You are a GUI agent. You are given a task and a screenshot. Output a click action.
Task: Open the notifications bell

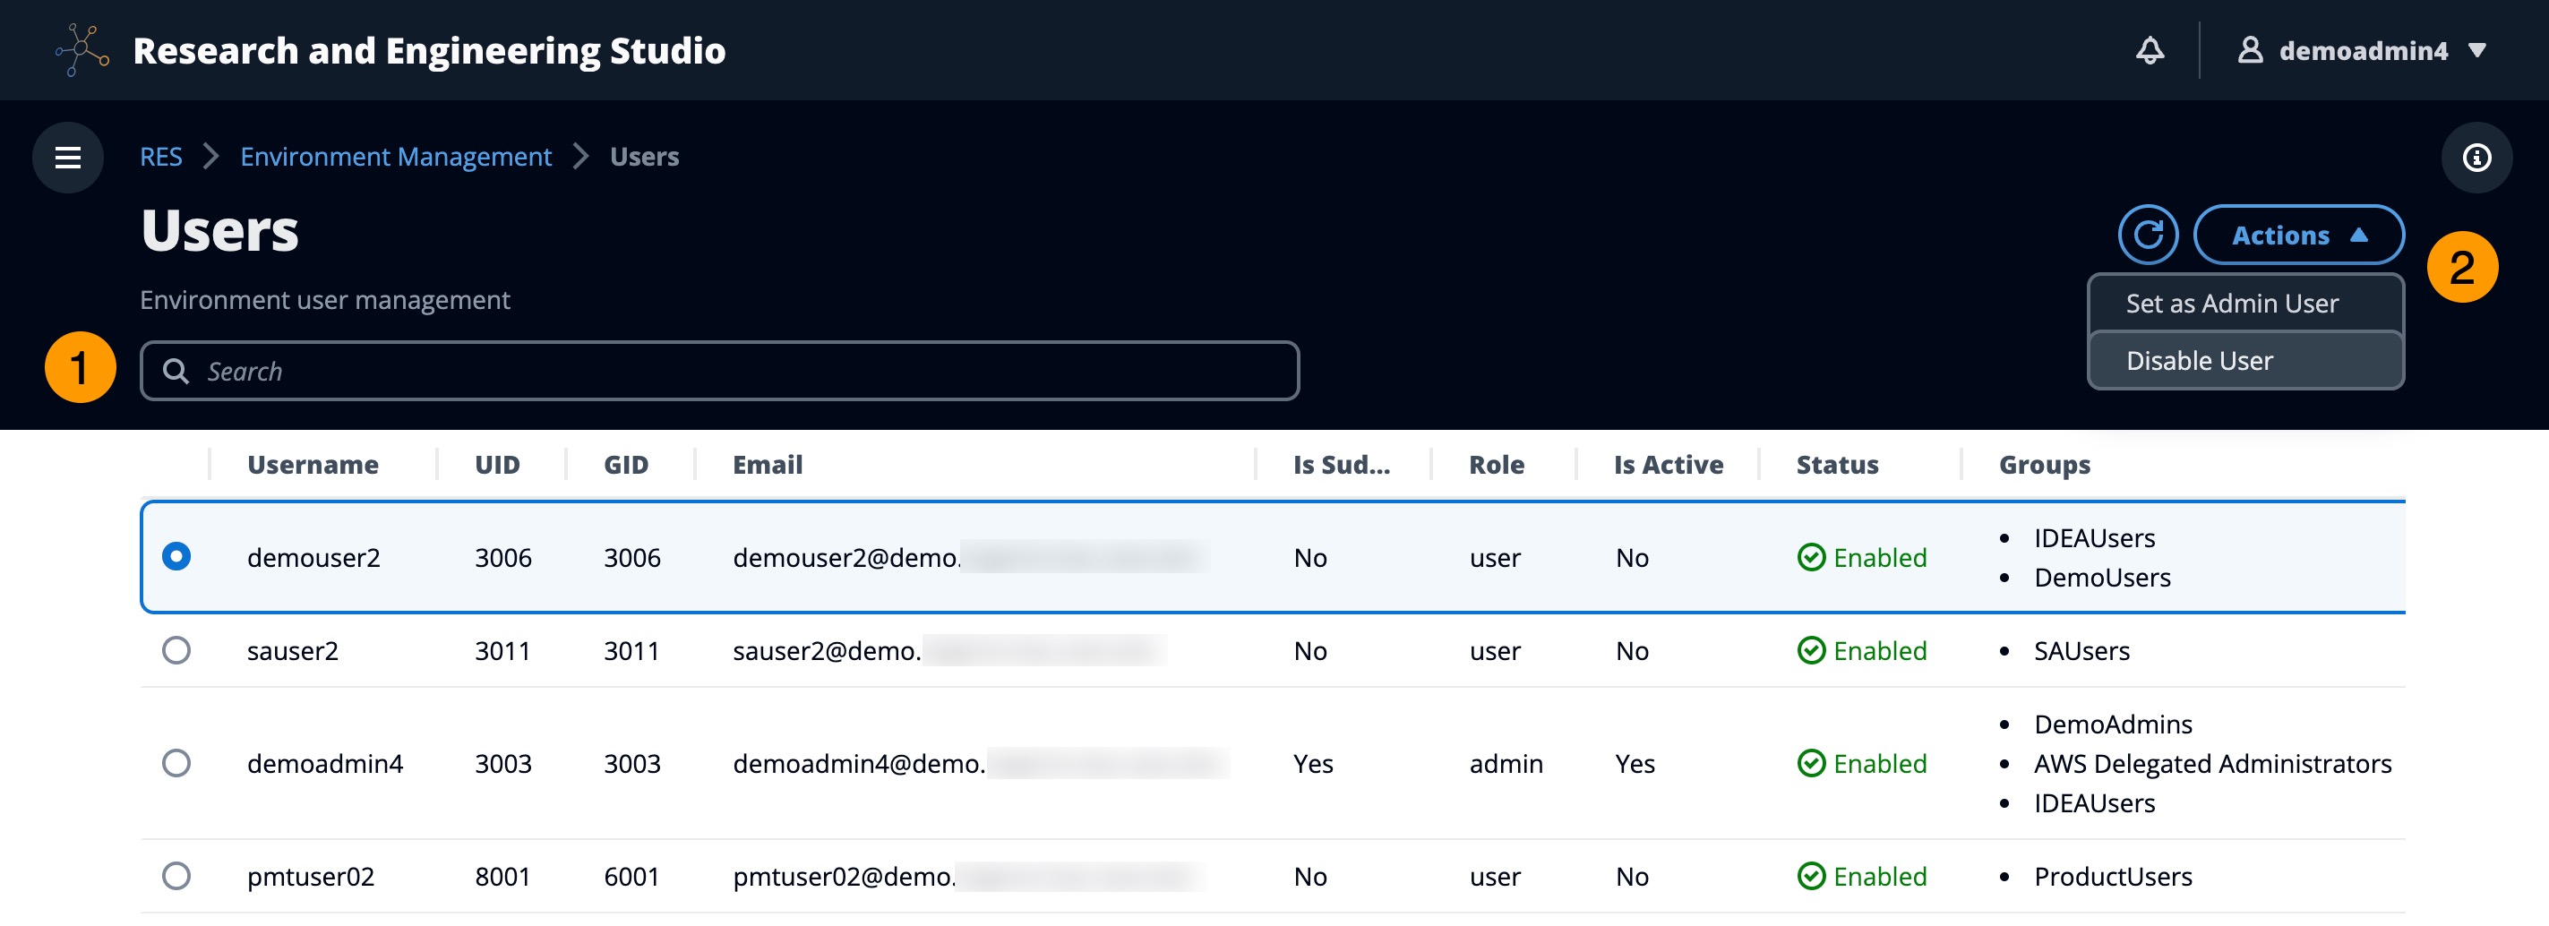pyautogui.click(x=2150, y=49)
